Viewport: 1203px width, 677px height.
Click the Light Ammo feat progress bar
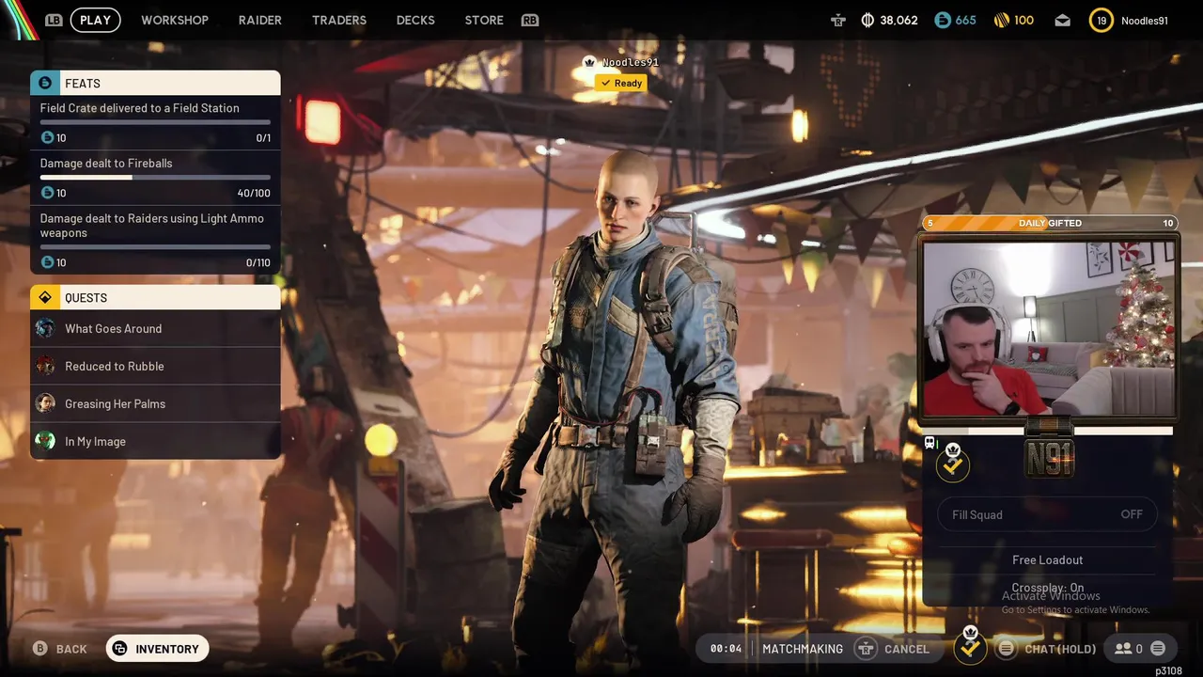coord(155,247)
